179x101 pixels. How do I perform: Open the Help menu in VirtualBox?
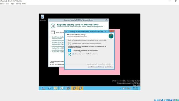tap(24, 4)
